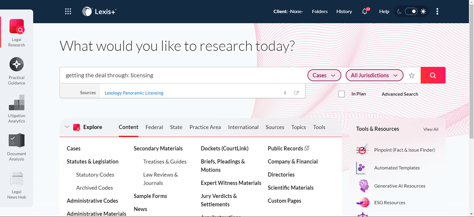The height and width of the screenshot is (217, 474).
Task: Switch to the Sources tab
Action: coord(275,127)
